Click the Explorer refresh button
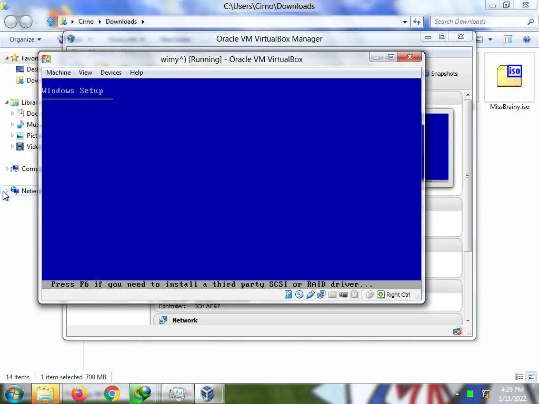Image resolution: width=539 pixels, height=404 pixels. click(x=417, y=22)
